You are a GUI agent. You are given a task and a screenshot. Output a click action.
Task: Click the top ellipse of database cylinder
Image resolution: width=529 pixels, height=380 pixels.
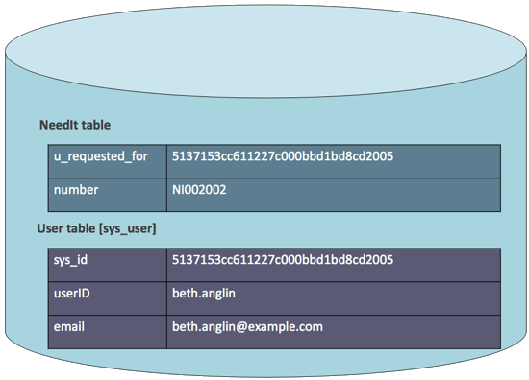[x=265, y=51]
